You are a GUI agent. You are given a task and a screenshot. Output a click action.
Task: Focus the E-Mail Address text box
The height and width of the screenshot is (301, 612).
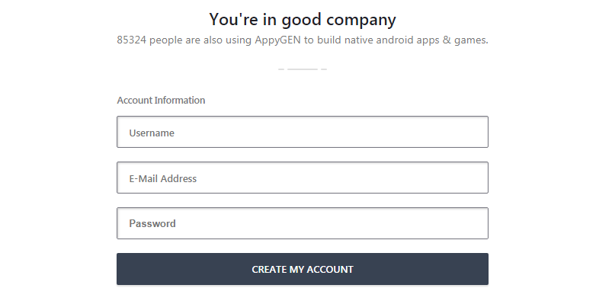pyautogui.click(x=302, y=178)
